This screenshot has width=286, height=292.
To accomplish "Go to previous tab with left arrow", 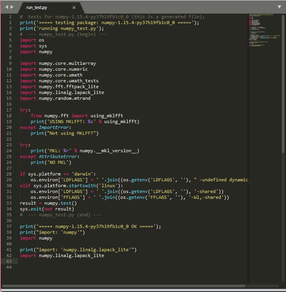I will [7, 7].
